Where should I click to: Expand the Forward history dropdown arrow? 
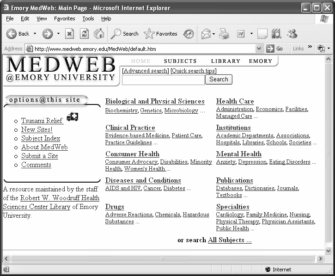click(58, 34)
